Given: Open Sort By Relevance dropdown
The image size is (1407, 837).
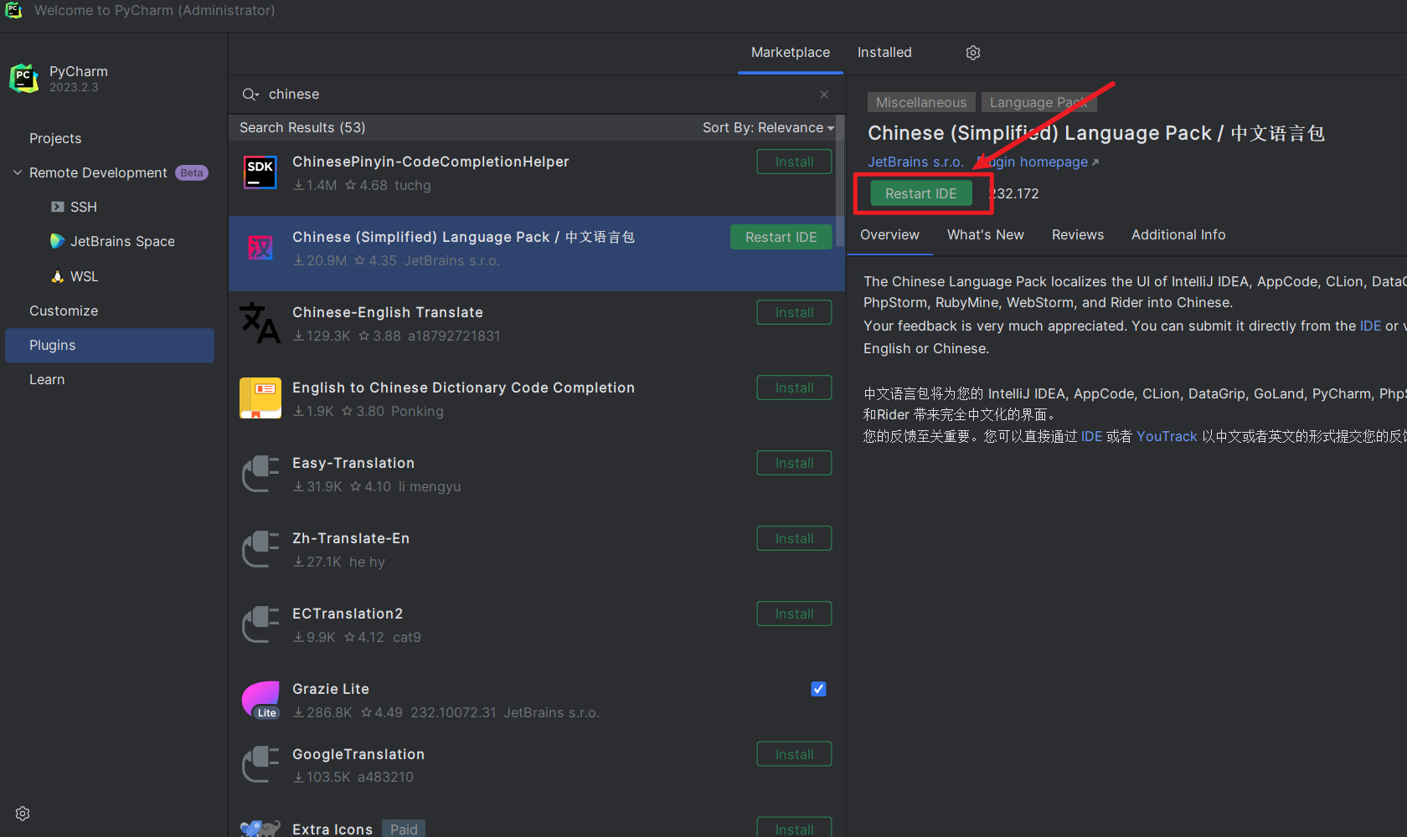Looking at the screenshot, I should tap(768, 127).
